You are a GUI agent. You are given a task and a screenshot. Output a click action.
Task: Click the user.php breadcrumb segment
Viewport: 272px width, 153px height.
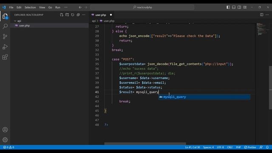[109, 21]
